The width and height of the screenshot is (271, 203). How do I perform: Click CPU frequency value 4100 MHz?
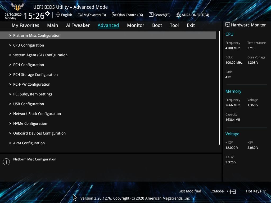click(x=232, y=48)
